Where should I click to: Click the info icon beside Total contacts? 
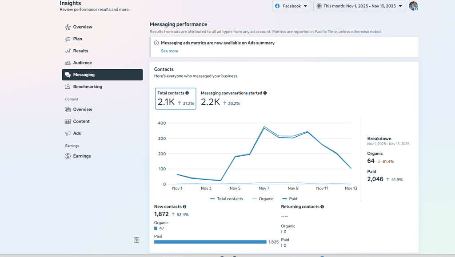coord(187,93)
